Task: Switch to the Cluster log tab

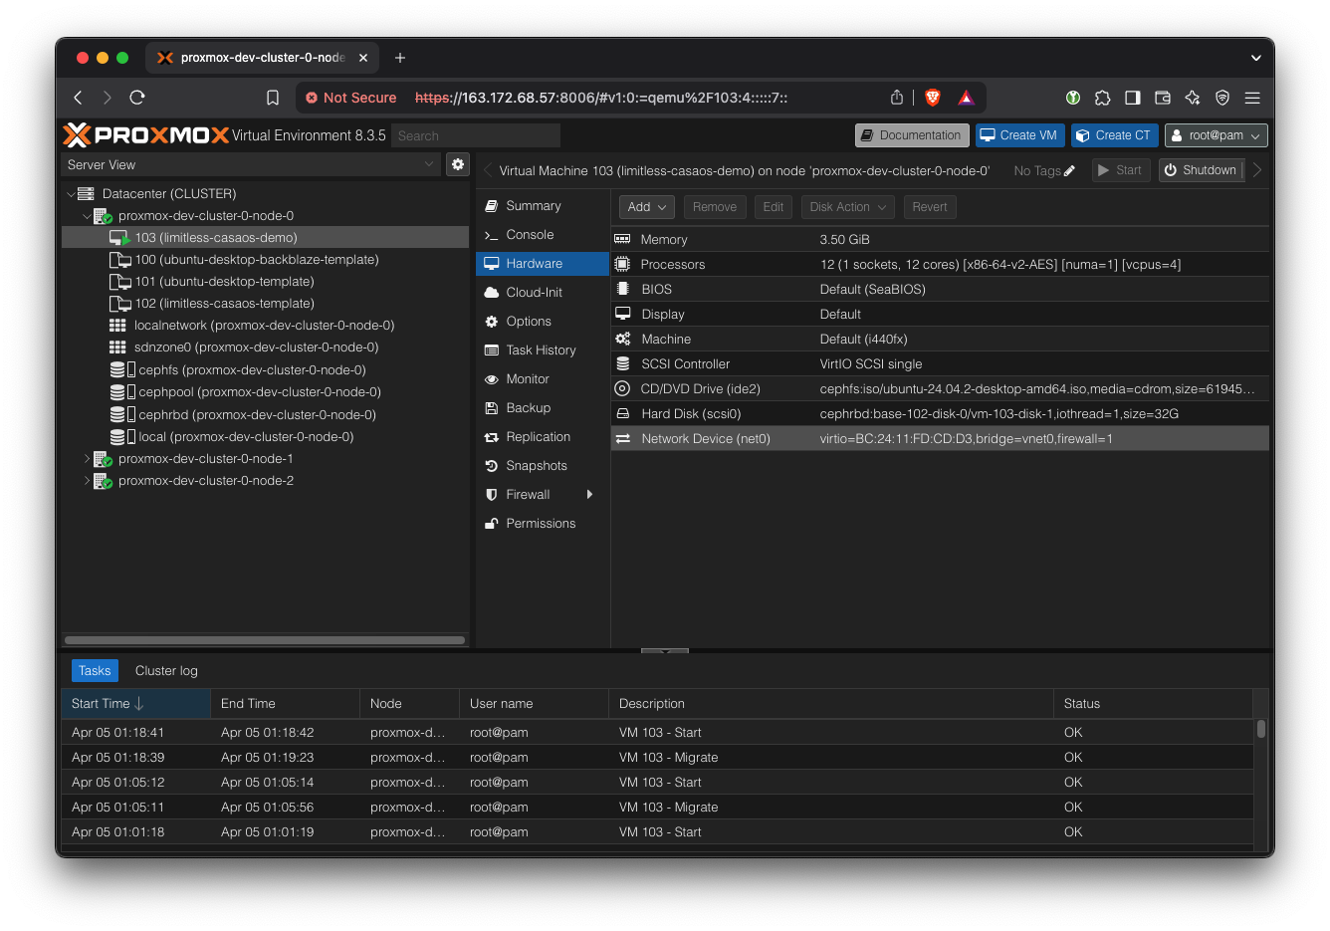Action: click(x=166, y=671)
